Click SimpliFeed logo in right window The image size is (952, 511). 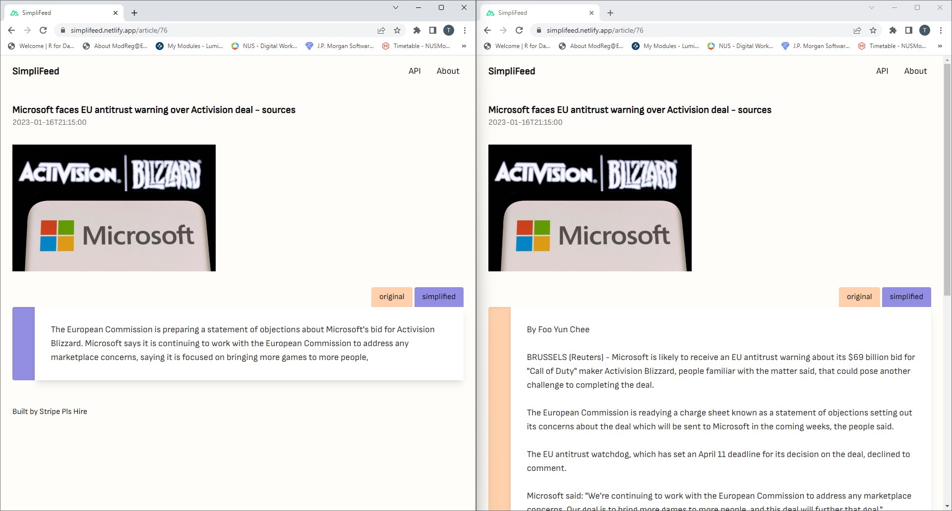[x=512, y=71]
